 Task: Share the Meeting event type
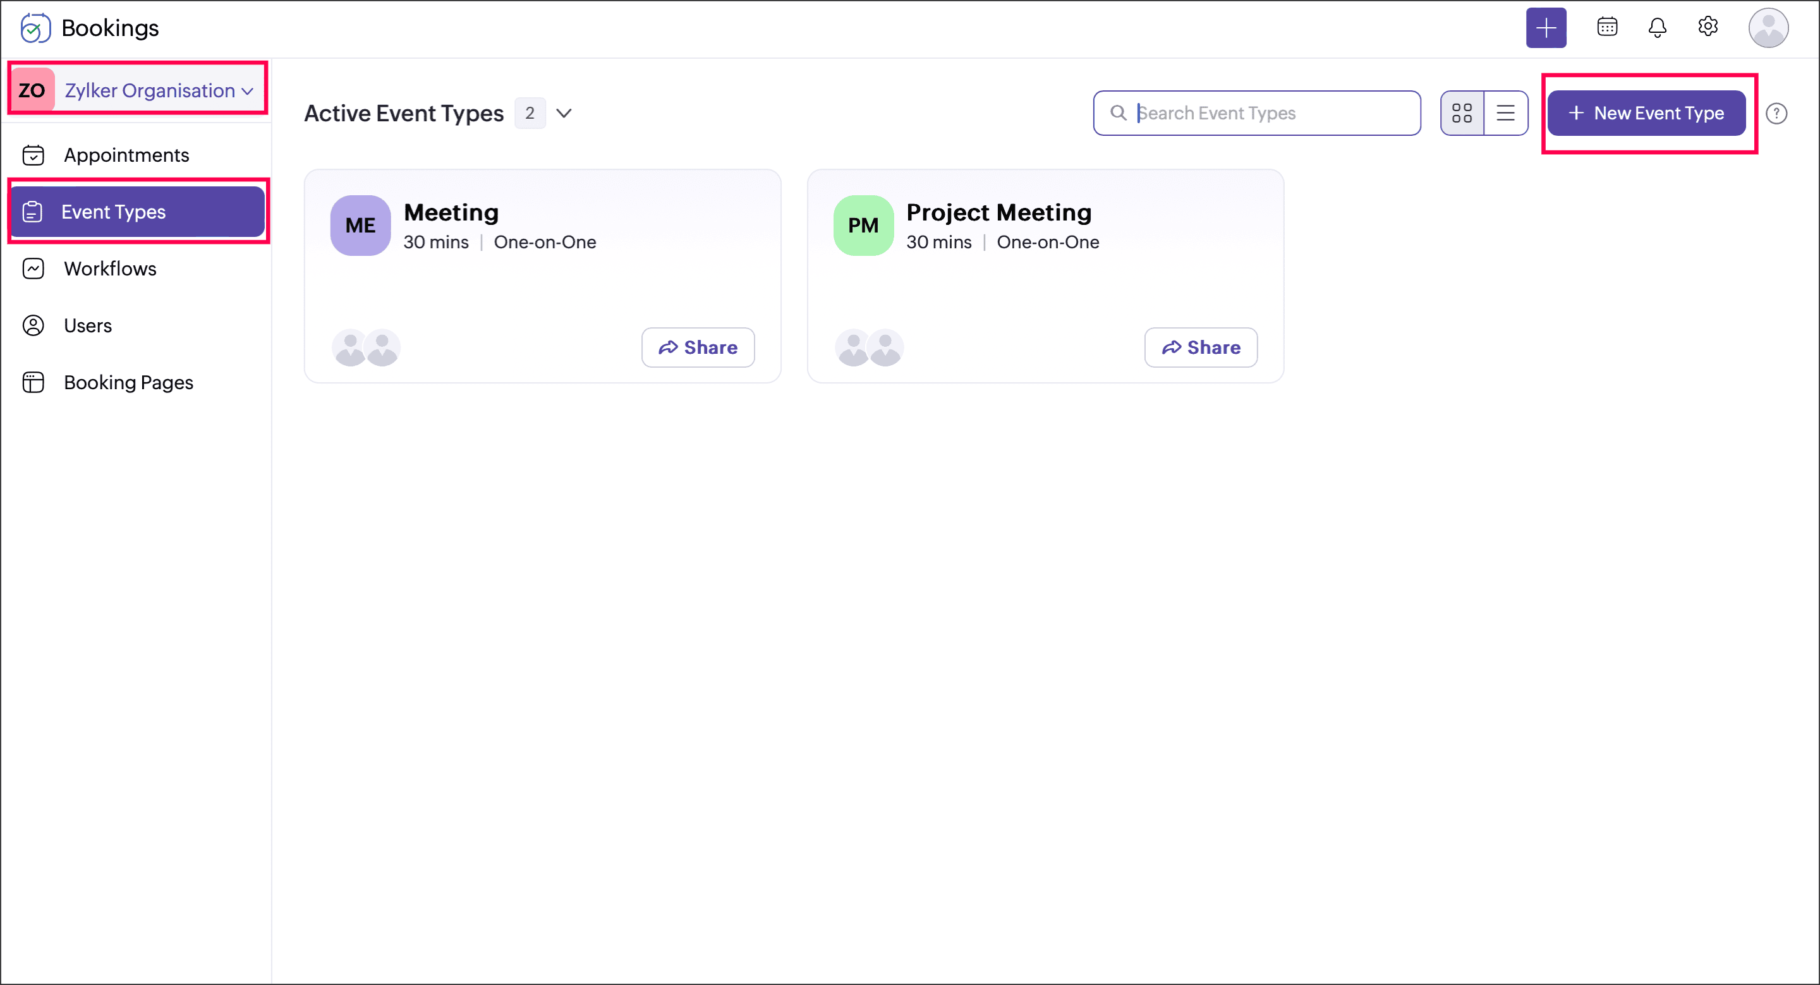tap(697, 347)
